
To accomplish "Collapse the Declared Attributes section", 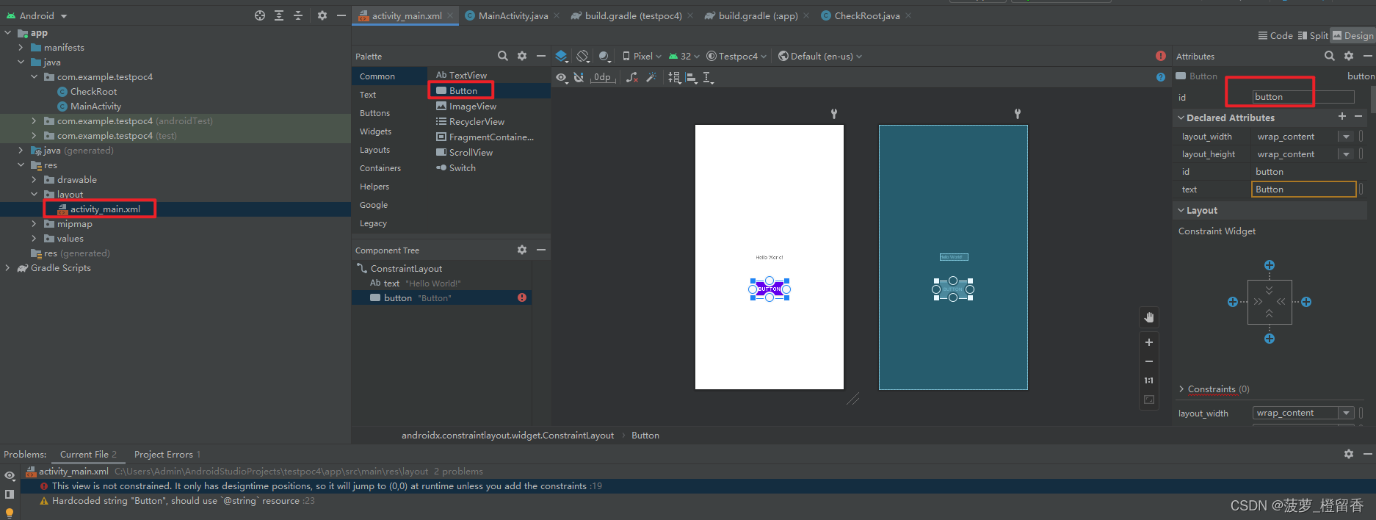I will click(1181, 118).
